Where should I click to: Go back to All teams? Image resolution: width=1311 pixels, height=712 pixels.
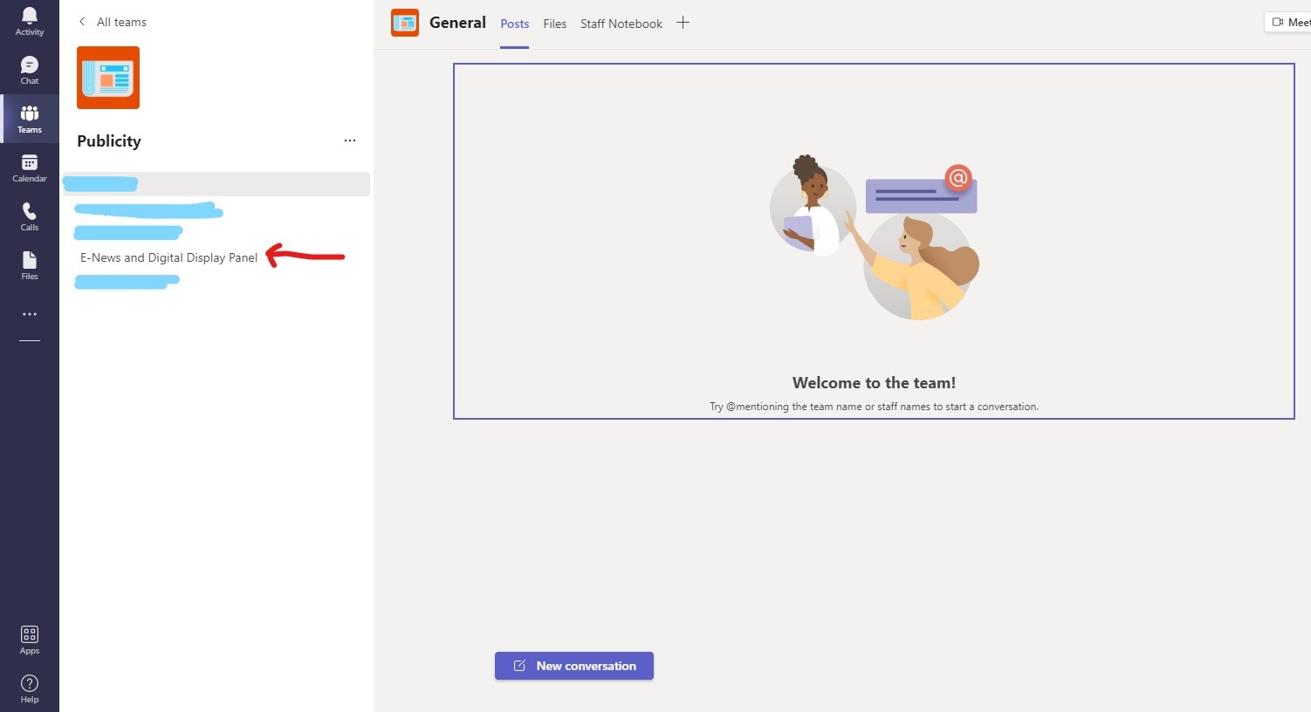pyautogui.click(x=113, y=22)
